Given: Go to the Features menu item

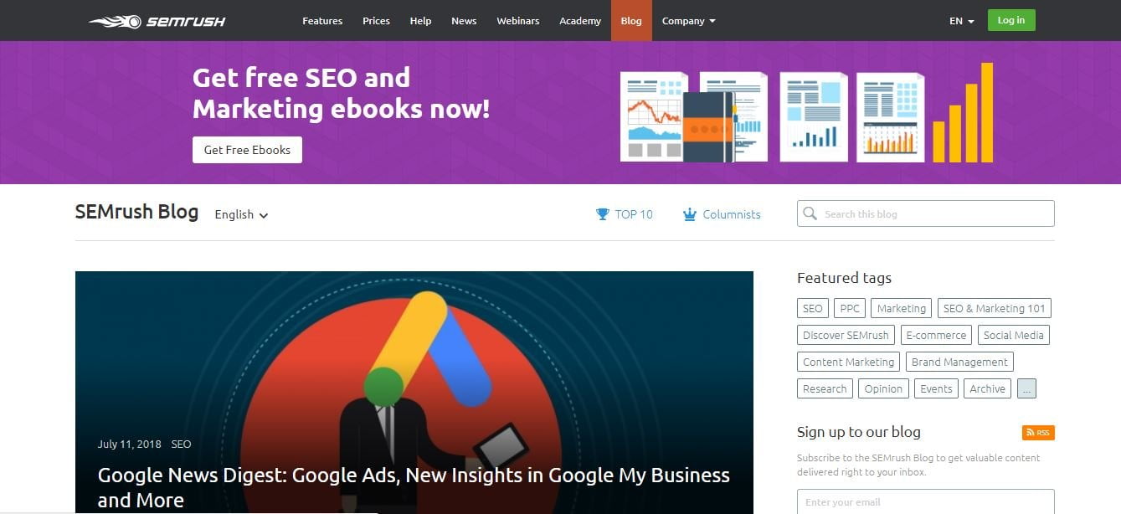Looking at the screenshot, I should (322, 21).
